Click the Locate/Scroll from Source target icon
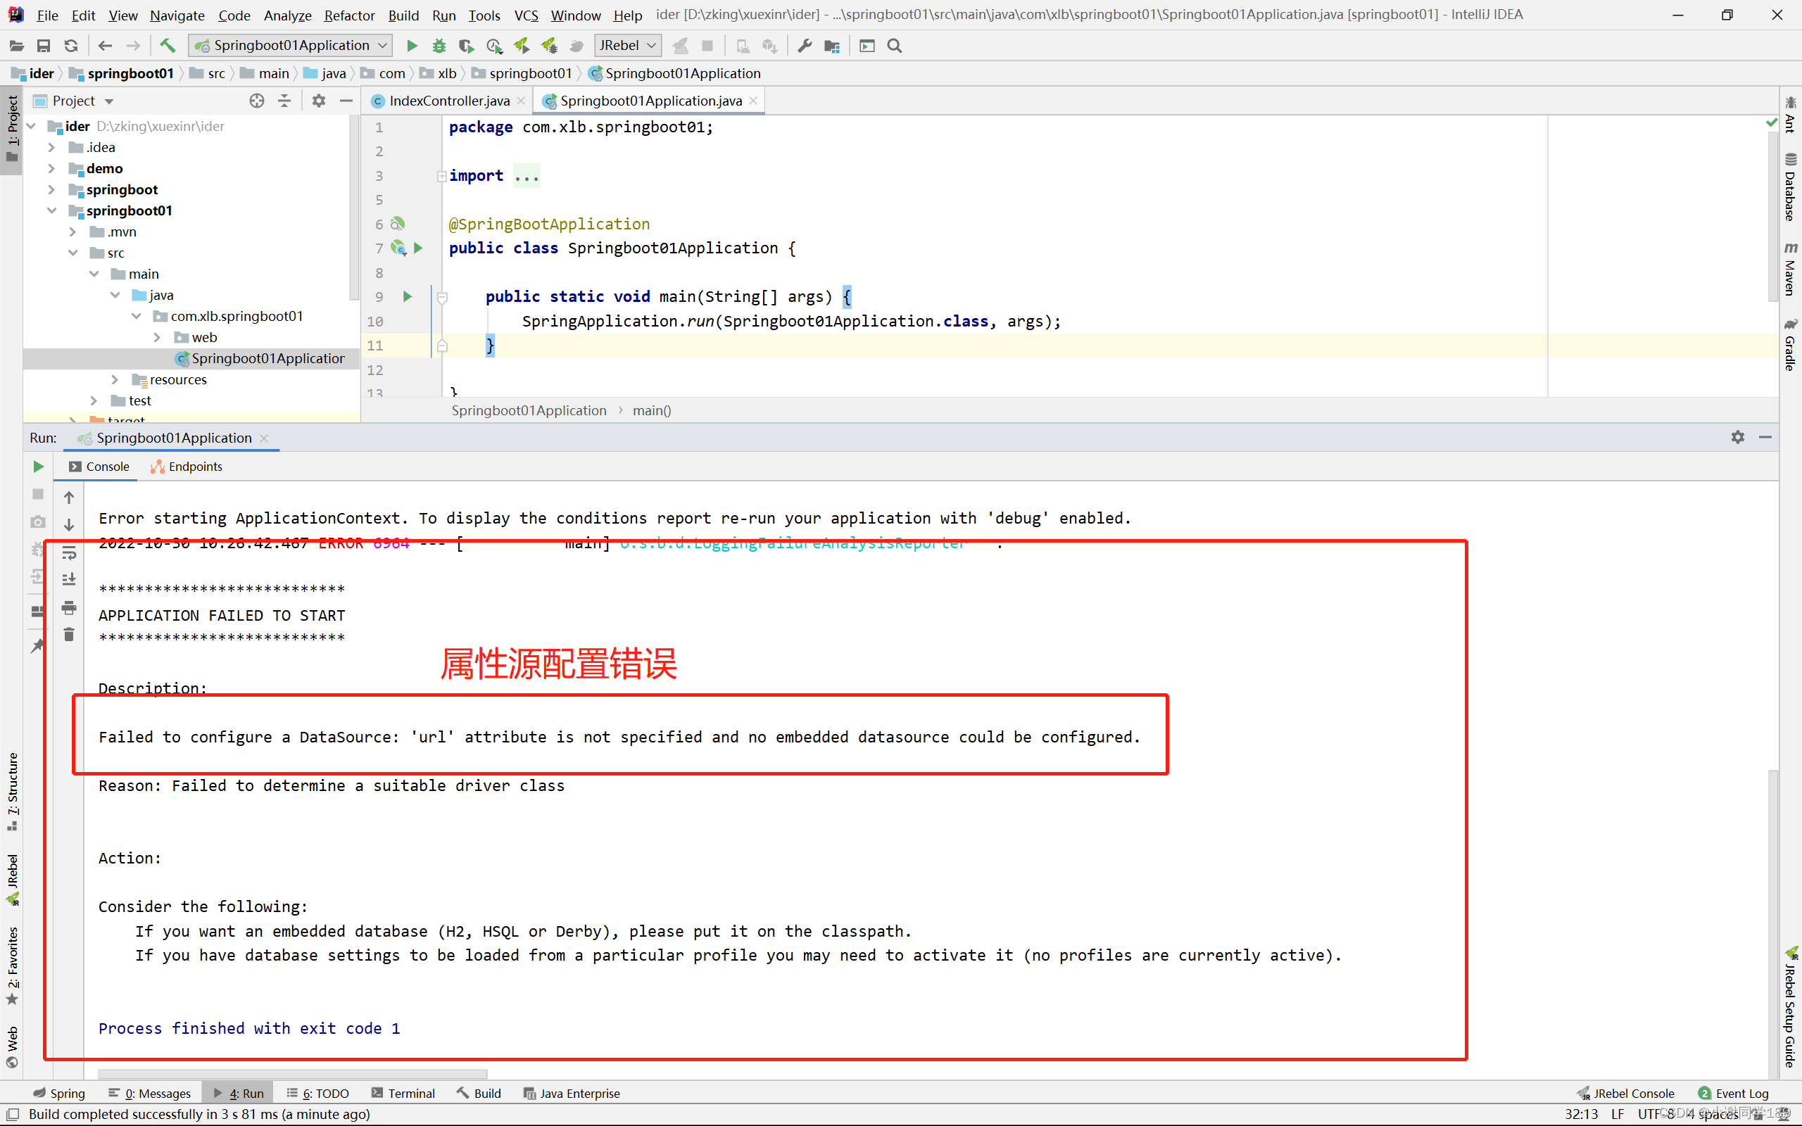This screenshot has width=1802, height=1126. (257, 101)
